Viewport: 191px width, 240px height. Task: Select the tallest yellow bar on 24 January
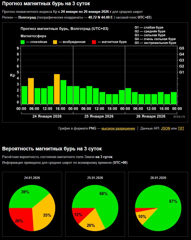tap(57, 89)
